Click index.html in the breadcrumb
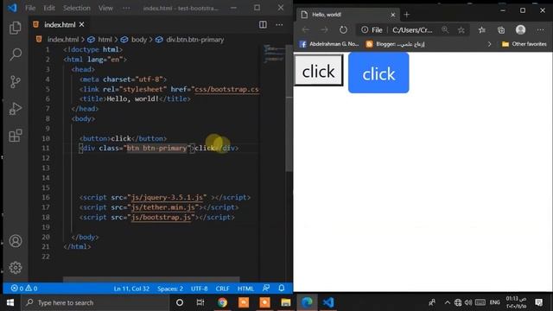Viewport: 553px width, 311px height. pyautogui.click(x=63, y=40)
